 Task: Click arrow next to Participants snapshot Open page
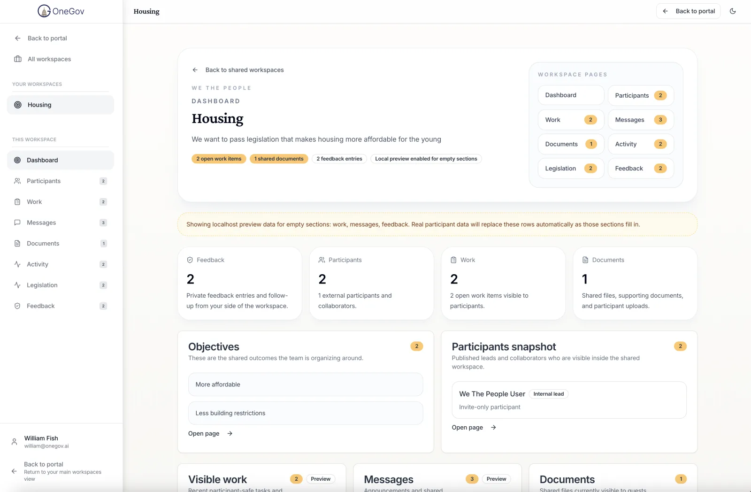[x=493, y=427]
